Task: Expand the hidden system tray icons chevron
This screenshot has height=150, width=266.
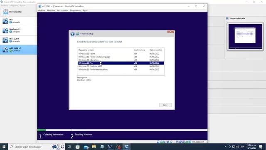Action: [x=225, y=147]
